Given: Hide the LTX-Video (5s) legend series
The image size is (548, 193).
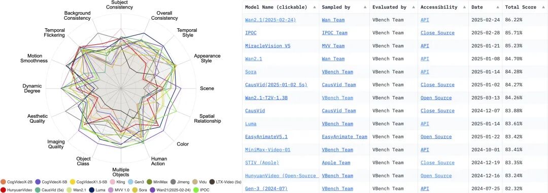Looking at the screenshot, I should (x=225, y=182).
